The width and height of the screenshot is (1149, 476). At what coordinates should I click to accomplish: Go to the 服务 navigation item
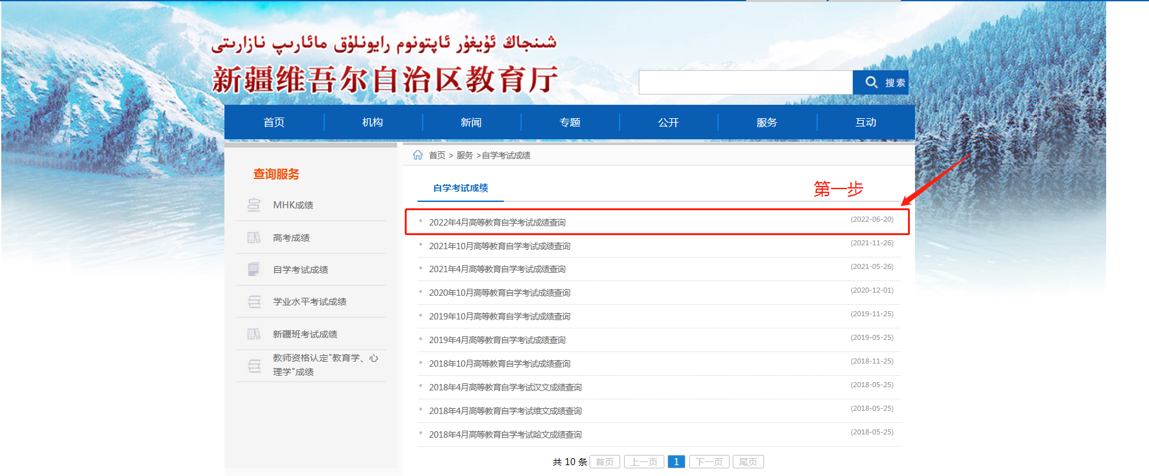pos(767,122)
